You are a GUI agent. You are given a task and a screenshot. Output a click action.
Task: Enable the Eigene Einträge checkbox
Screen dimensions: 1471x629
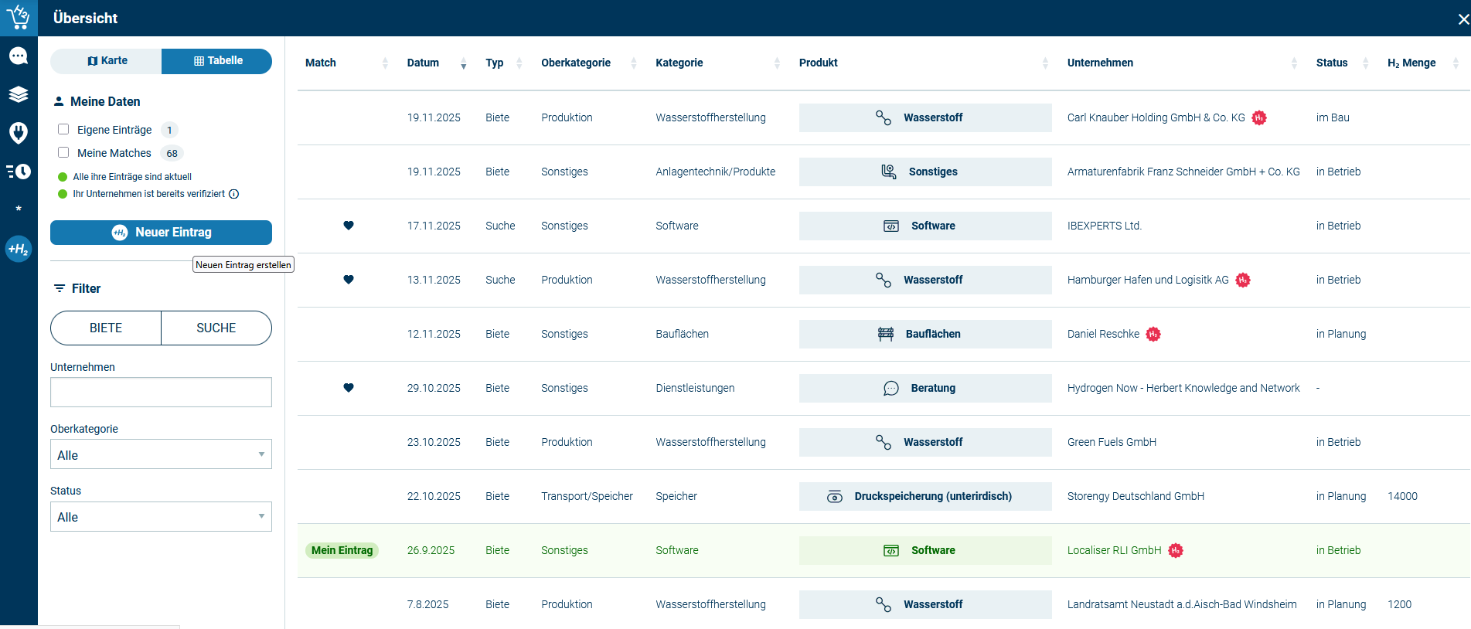63,130
